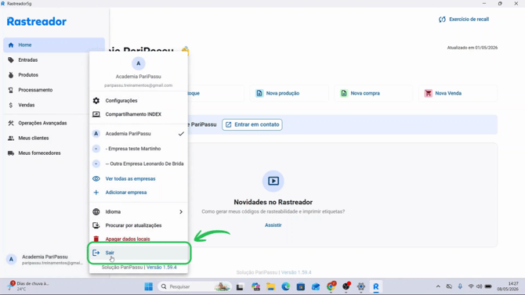
Task: Click the update download icon
Action: pyautogui.click(x=96, y=226)
